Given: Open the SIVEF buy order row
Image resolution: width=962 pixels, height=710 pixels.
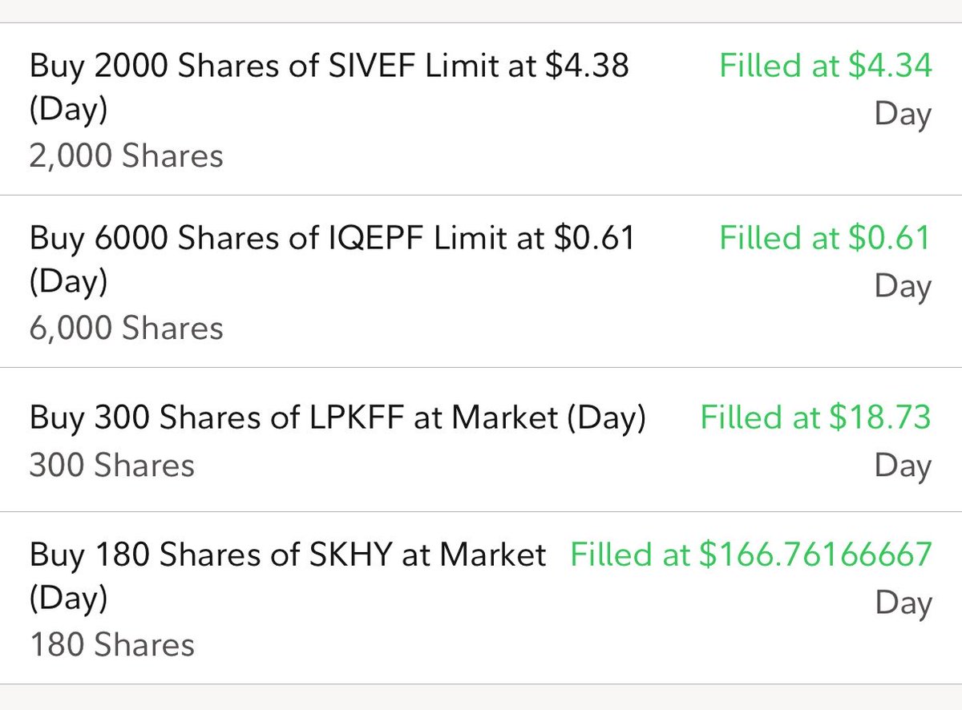Looking at the screenshot, I should pos(481,109).
